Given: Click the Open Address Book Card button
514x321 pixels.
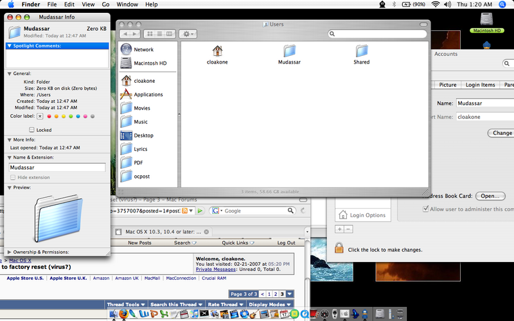Looking at the screenshot, I should pos(490,196).
